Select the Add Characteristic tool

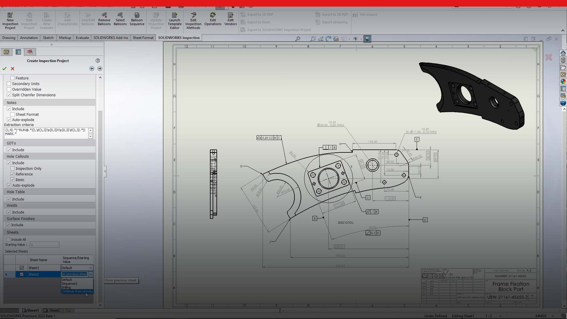67,18
